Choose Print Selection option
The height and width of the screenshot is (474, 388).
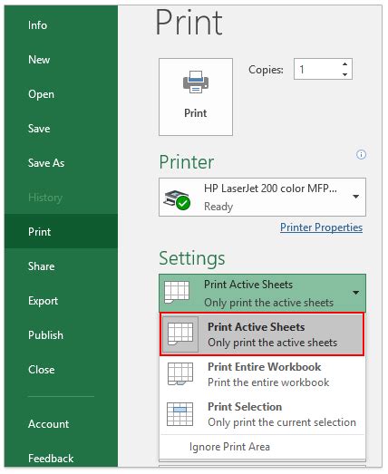click(262, 414)
